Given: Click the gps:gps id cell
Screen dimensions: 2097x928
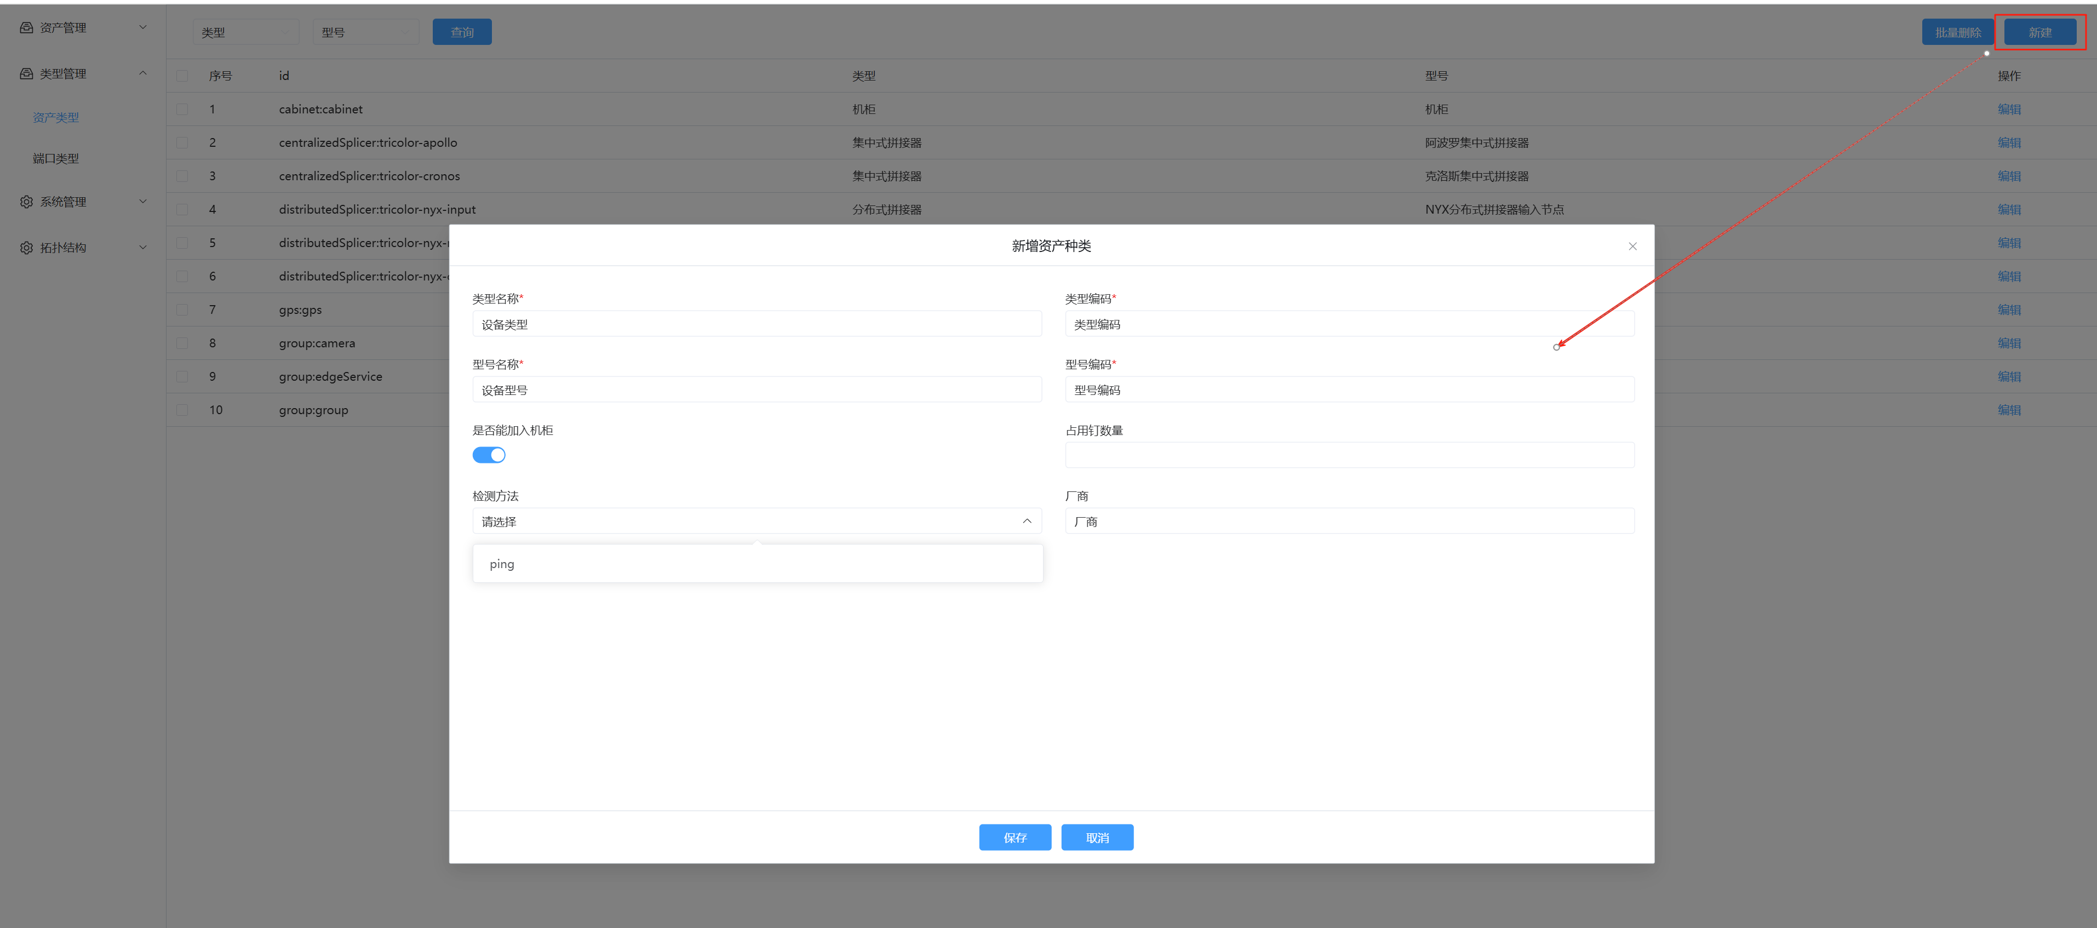Looking at the screenshot, I should pyautogui.click(x=300, y=310).
